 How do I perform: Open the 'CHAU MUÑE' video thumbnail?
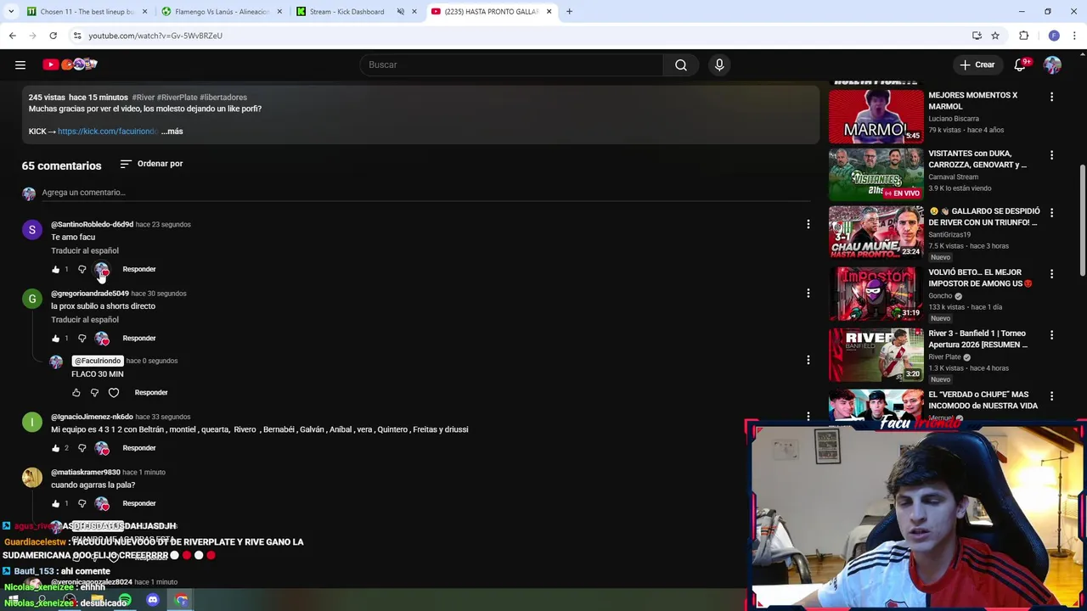[876, 233]
